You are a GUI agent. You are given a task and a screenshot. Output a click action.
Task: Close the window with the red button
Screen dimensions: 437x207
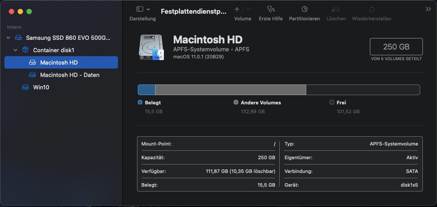coord(11,11)
